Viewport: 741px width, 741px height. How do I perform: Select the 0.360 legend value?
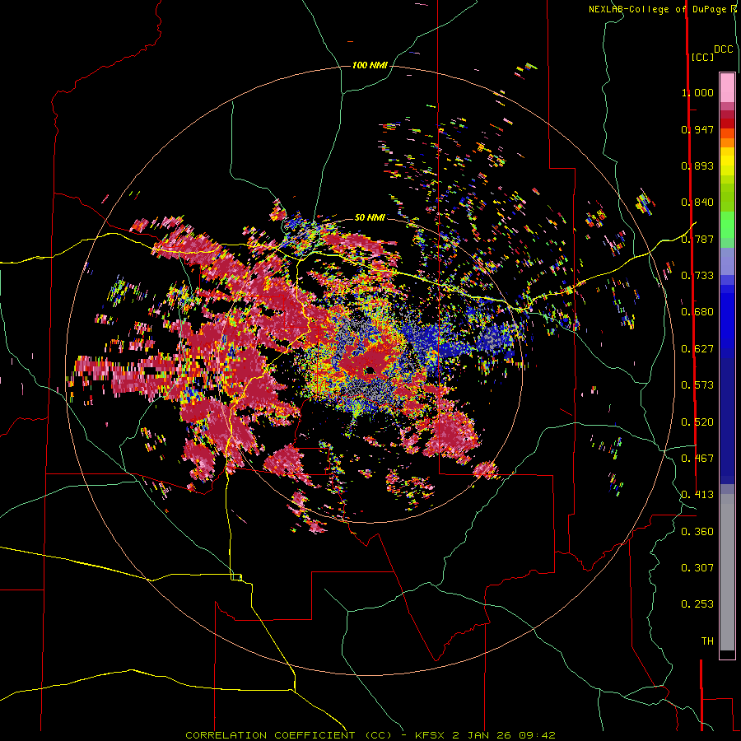[x=697, y=532]
